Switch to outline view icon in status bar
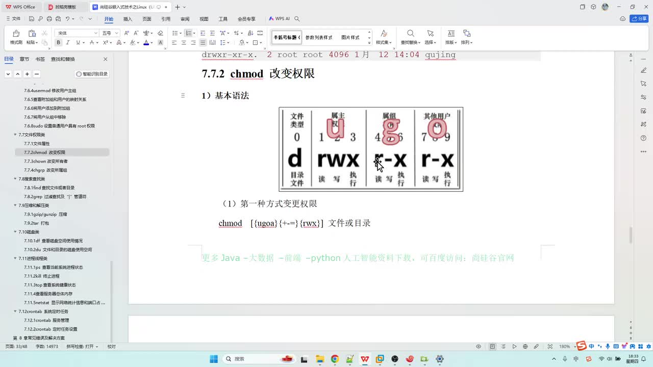The height and width of the screenshot is (367, 653). click(503, 347)
